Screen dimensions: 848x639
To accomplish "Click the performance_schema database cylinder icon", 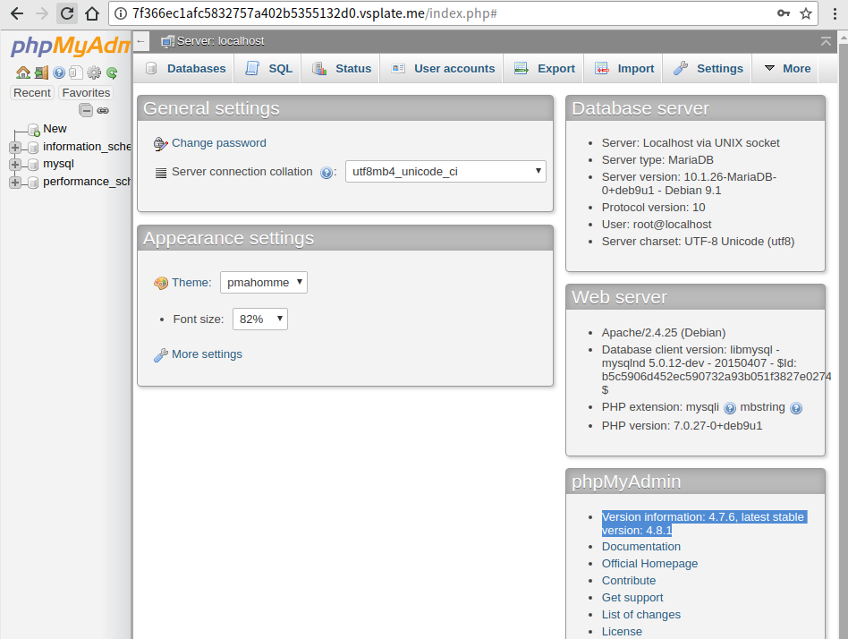I will click(x=32, y=183).
